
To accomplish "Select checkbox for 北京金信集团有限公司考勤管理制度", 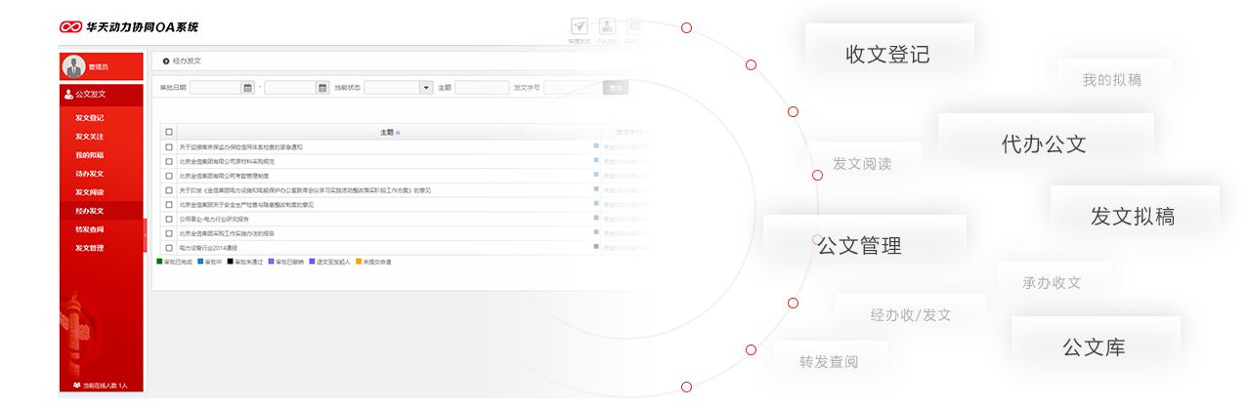I will (169, 176).
